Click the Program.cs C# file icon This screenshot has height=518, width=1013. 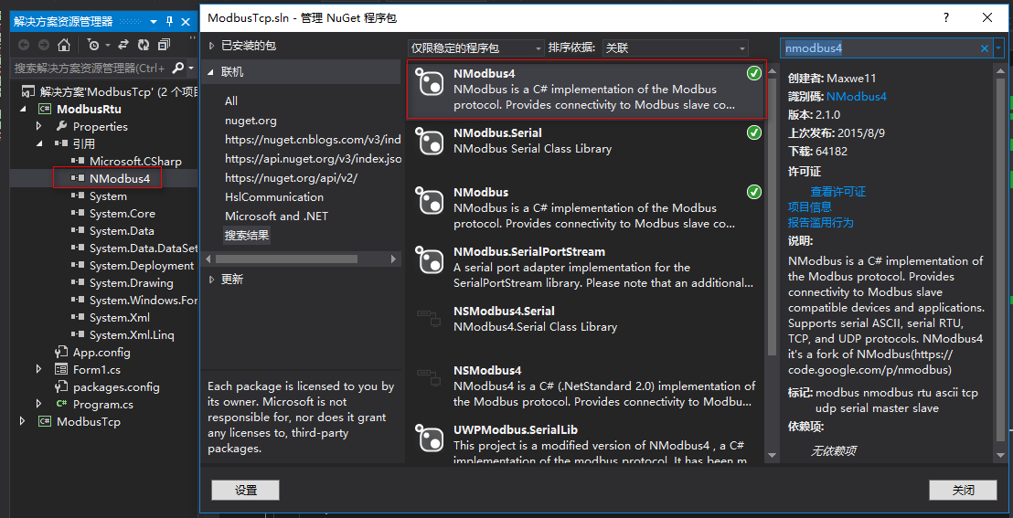click(61, 405)
